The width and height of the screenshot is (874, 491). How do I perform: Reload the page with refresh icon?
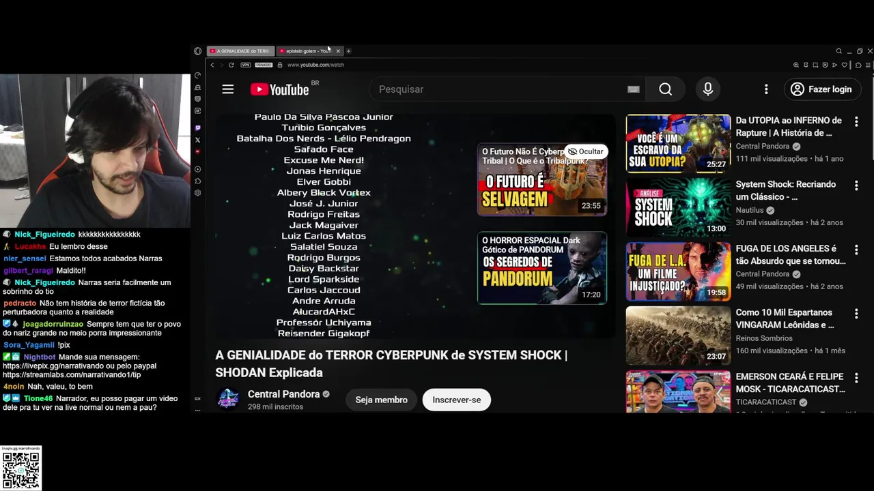click(231, 65)
